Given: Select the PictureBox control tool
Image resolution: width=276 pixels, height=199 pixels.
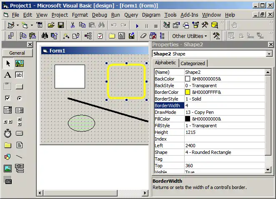Looking at the screenshot, I should pos(20,63).
